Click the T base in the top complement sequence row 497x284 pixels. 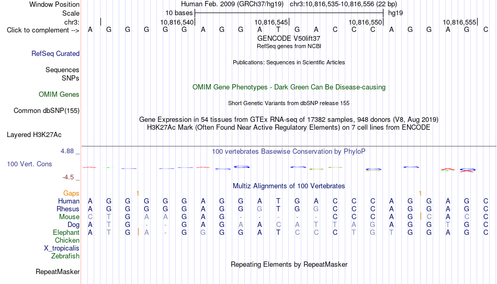(x=278, y=30)
